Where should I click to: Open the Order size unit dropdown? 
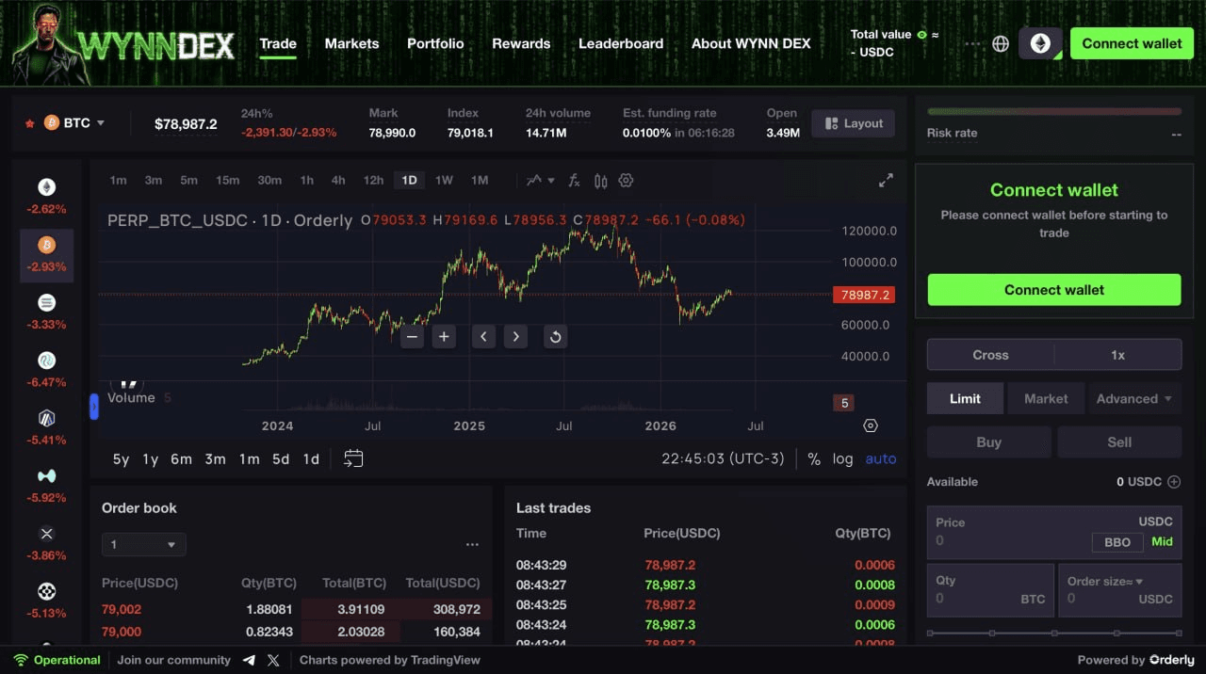click(1104, 581)
